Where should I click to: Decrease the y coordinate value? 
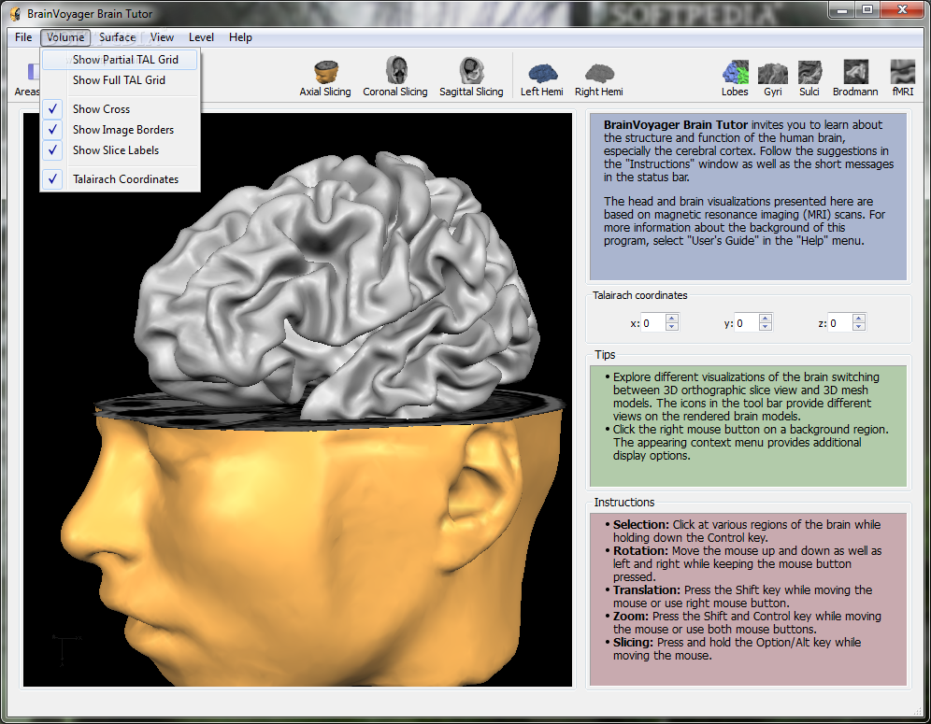point(766,327)
